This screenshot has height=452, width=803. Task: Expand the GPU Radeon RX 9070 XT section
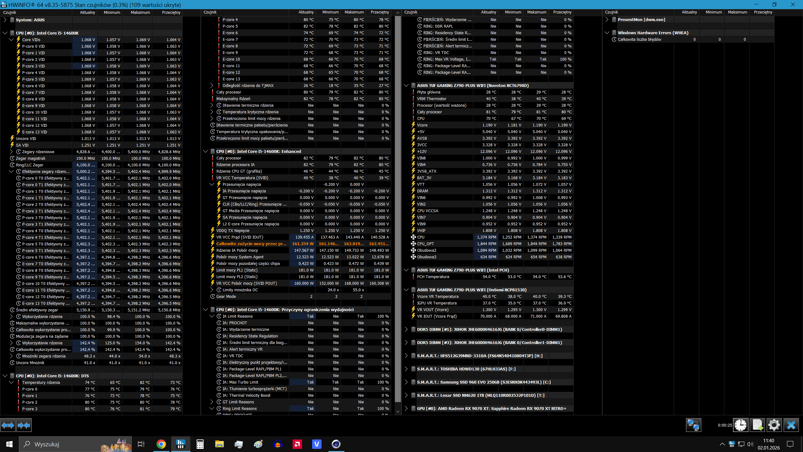406,408
